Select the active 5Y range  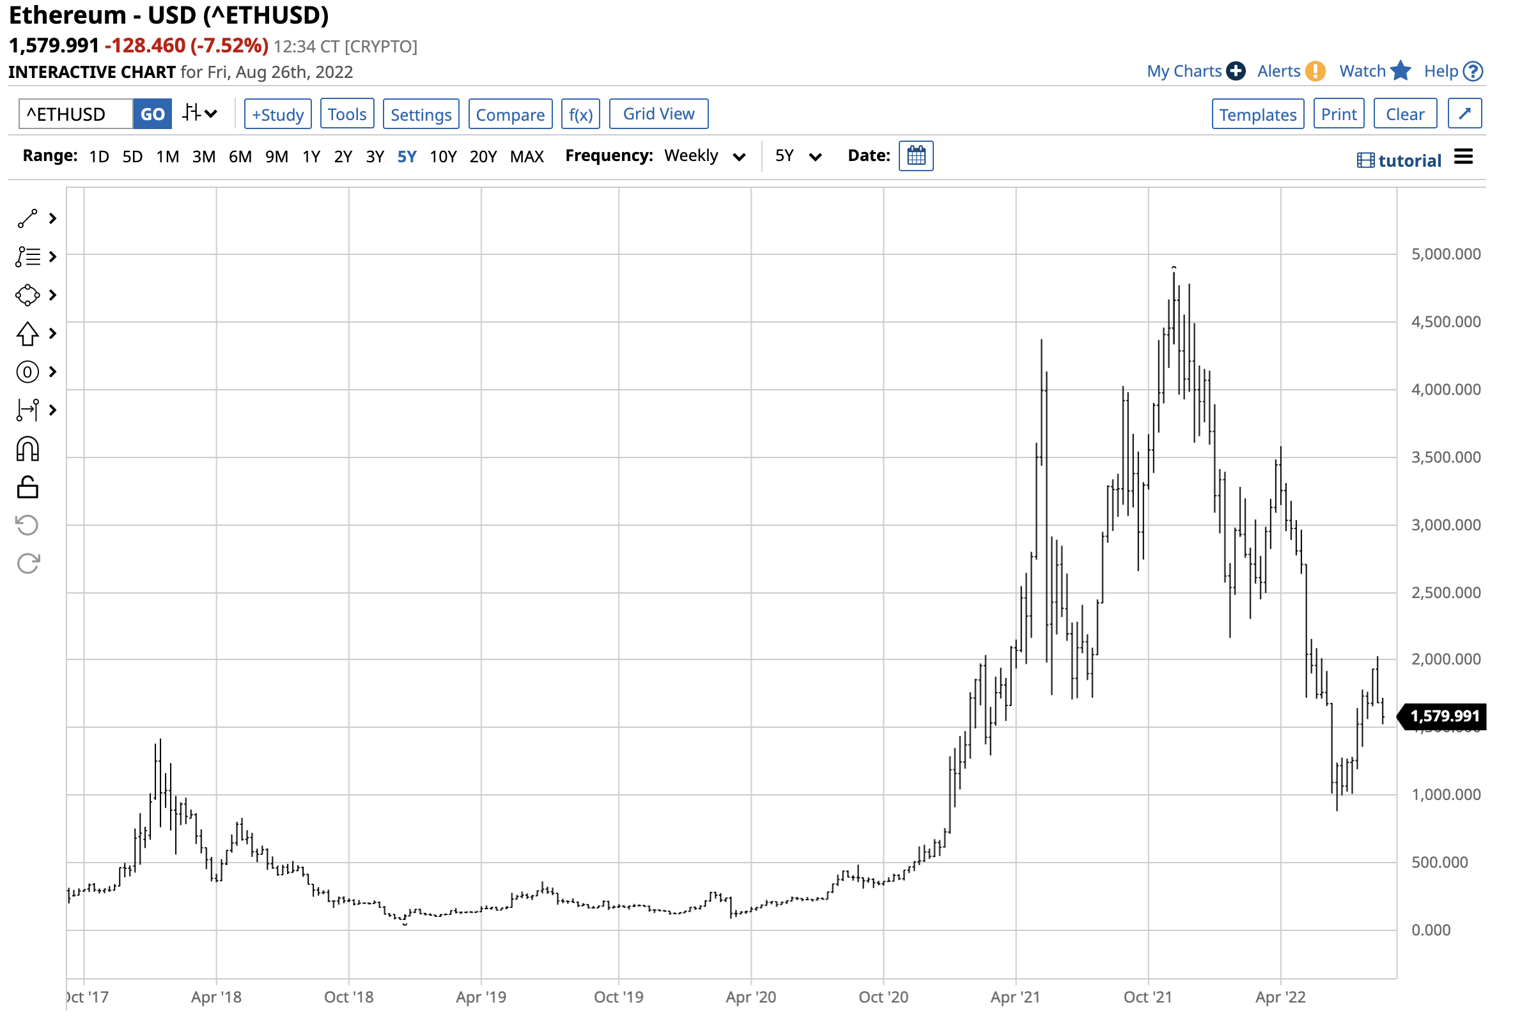(x=407, y=157)
